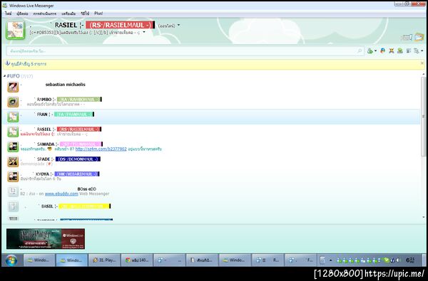
Task: Click the red RS·/RASIELMAUL header tag
Action: tap(120, 25)
